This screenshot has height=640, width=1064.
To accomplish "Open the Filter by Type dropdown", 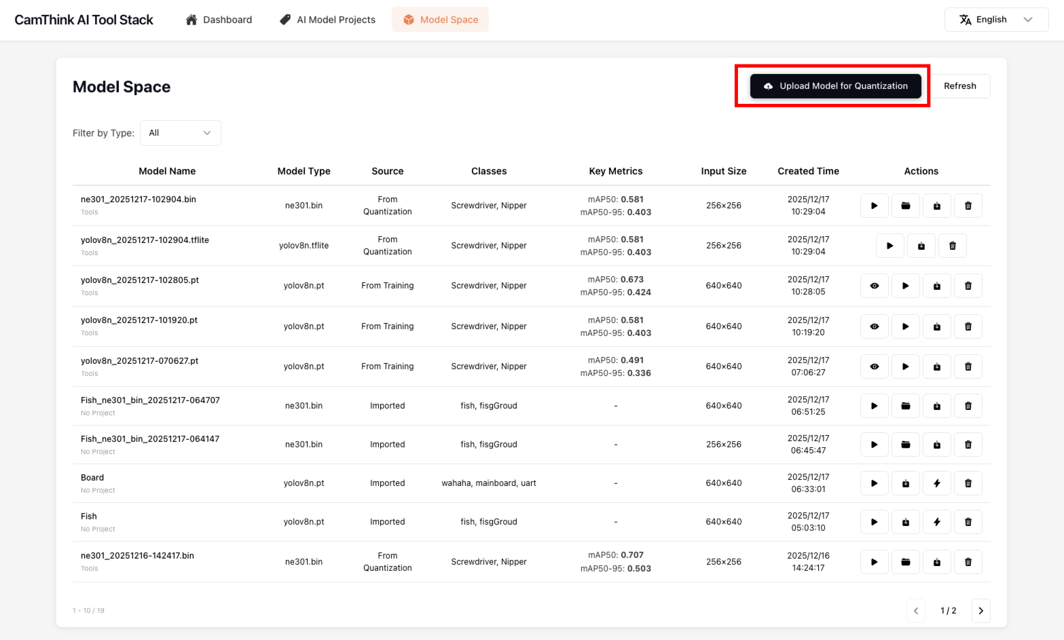I will (x=180, y=132).
